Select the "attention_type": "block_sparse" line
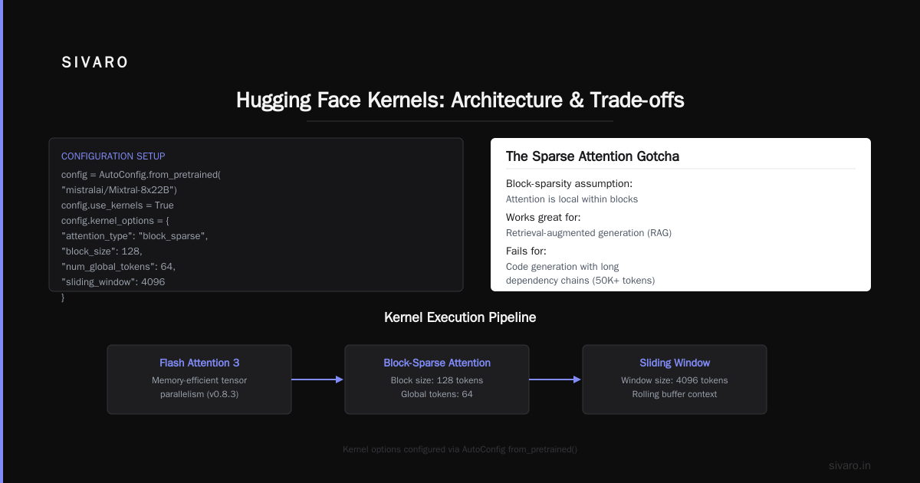 pyautogui.click(x=135, y=236)
